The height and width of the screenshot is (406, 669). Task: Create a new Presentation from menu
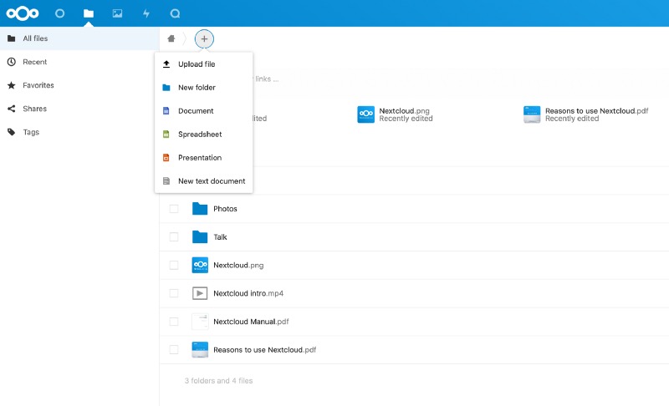pos(203,158)
